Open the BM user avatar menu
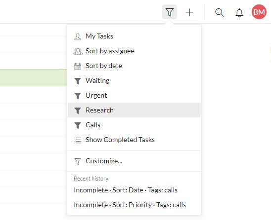The image size is (271, 220). (259, 12)
